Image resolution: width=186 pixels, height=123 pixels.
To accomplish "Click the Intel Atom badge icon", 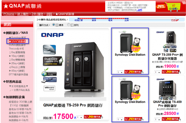I will 49,50.
